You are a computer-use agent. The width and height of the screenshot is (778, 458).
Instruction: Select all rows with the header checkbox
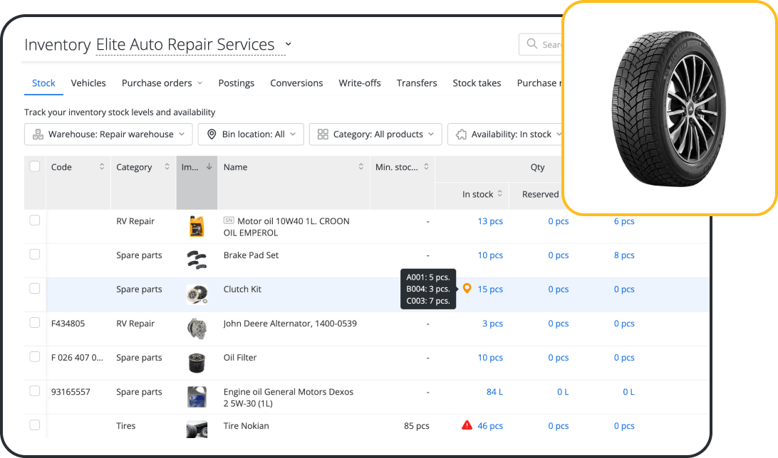(34, 166)
